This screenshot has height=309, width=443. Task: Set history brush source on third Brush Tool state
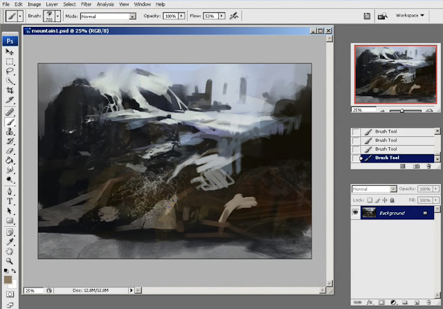(x=356, y=149)
